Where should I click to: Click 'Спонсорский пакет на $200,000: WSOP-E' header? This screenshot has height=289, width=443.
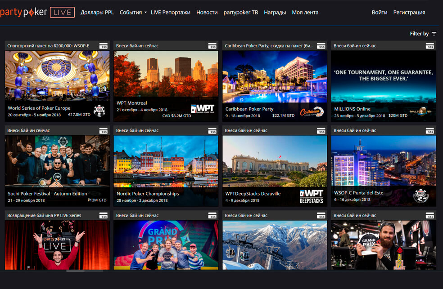pyautogui.click(x=48, y=46)
